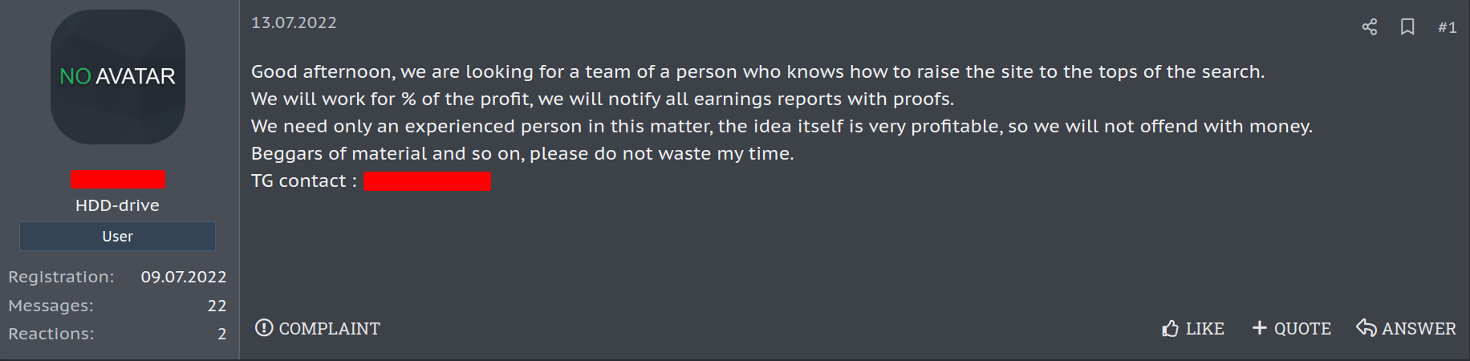Screen dimensions: 1470x361
Task: Click the thumbs-up Like icon
Action: [1171, 328]
